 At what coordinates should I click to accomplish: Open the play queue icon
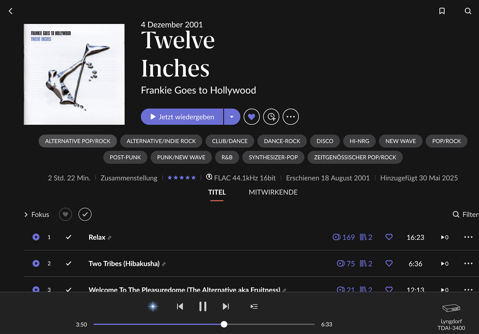click(x=254, y=306)
